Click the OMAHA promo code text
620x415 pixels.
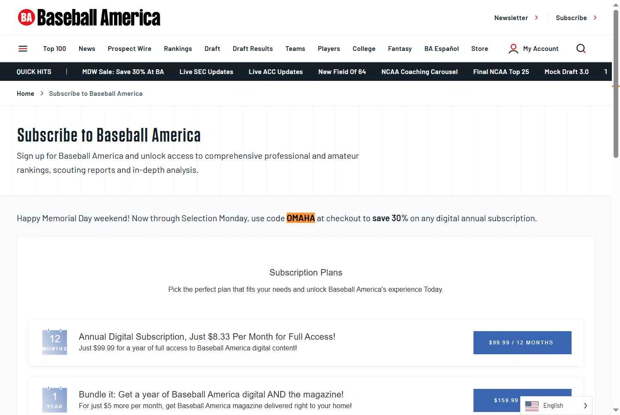(x=301, y=218)
